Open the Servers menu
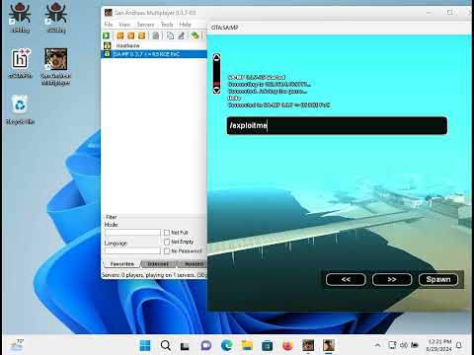Image resolution: width=474 pixels, height=355 pixels. (145, 25)
